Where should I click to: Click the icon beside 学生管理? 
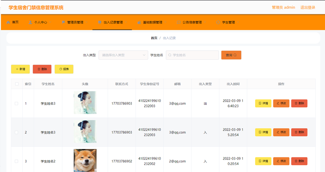click(x=218, y=22)
